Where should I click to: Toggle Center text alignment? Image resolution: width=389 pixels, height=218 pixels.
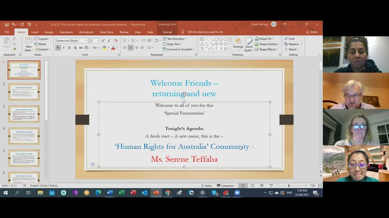point(130,48)
